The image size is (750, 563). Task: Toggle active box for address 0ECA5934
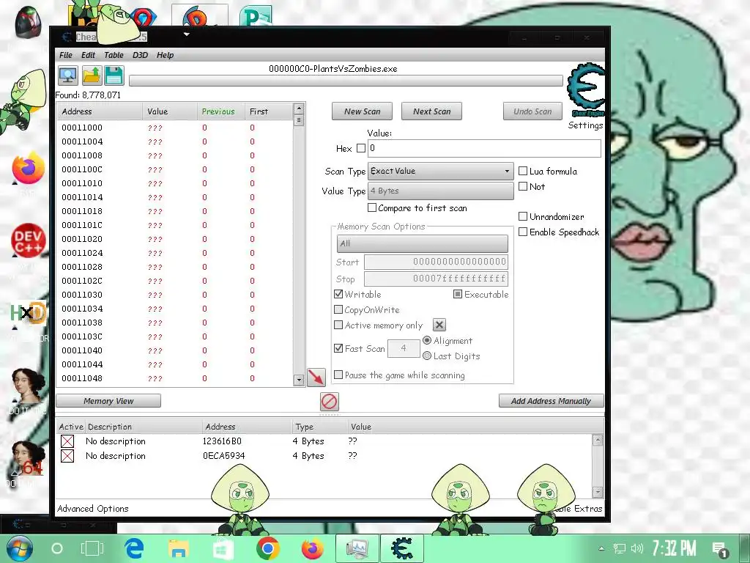coord(67,456)
